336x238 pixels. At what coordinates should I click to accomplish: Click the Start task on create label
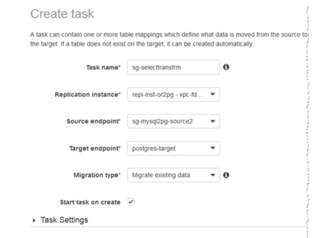pos(90,202)
